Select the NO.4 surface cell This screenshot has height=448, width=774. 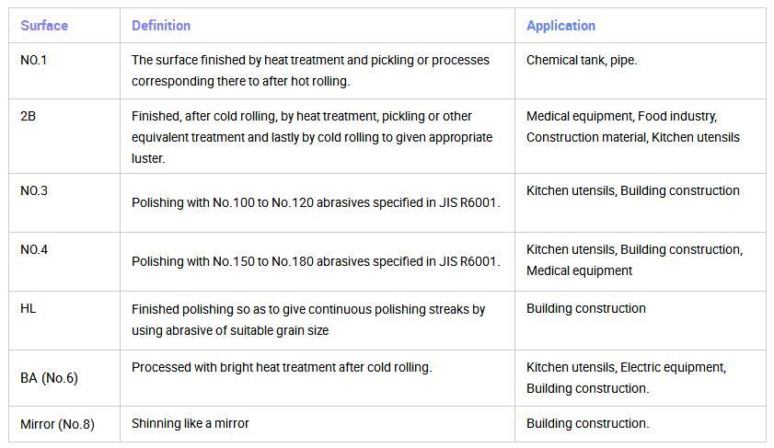click(x=64, y=261)
